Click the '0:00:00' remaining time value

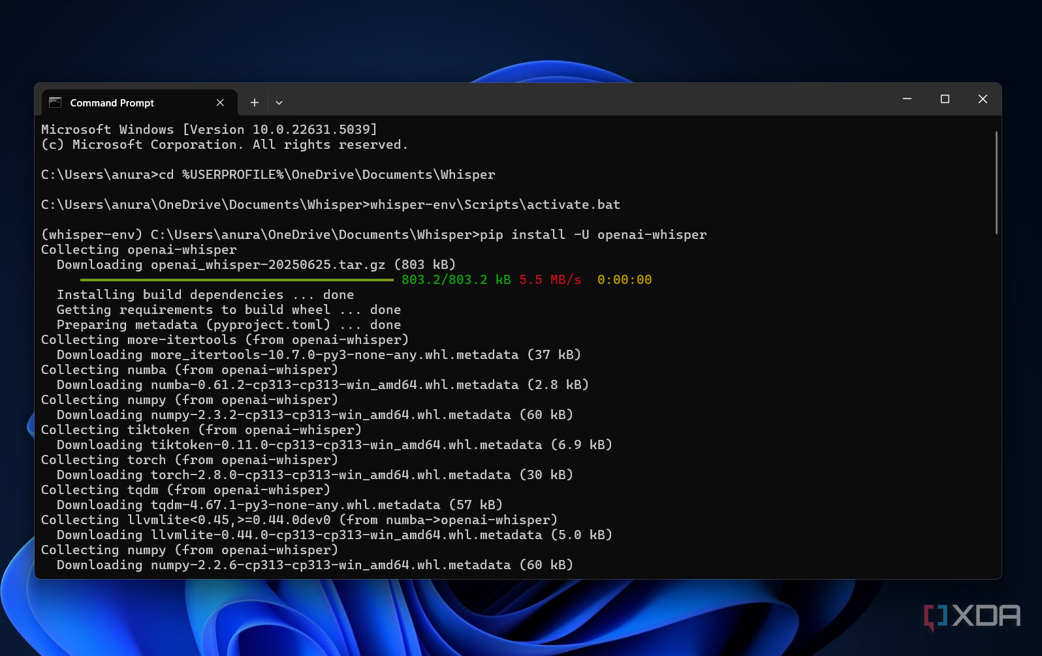click(624, 279)
